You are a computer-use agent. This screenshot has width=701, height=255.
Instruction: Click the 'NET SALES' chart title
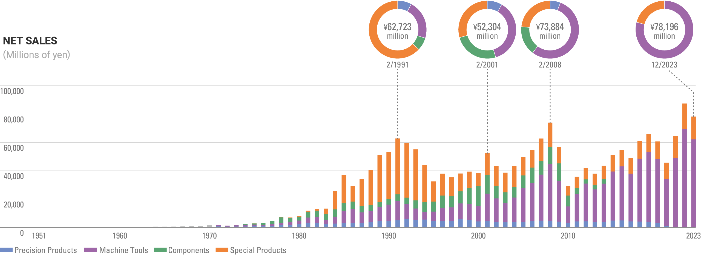tap(30, 41)
